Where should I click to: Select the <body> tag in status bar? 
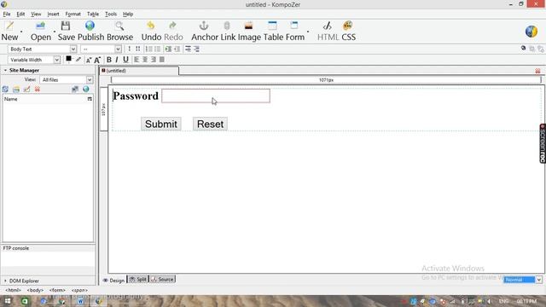pos(35,290)
